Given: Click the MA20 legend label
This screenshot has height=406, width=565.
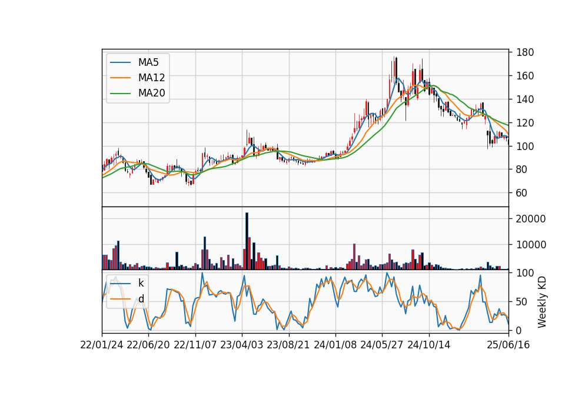Looking at the screenshot, I should 151,94.
